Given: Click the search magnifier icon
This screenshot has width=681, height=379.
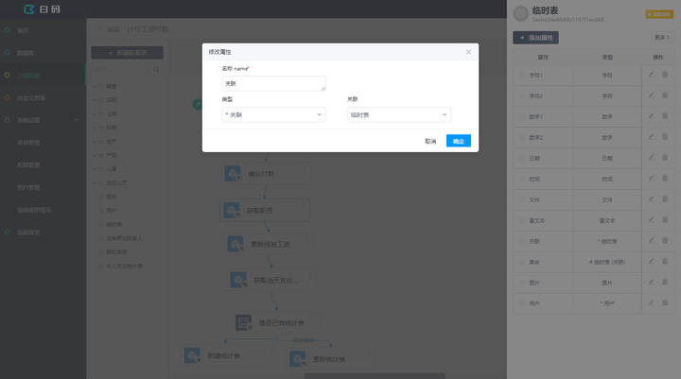Looking at the screenshot, I should [156, 69].
